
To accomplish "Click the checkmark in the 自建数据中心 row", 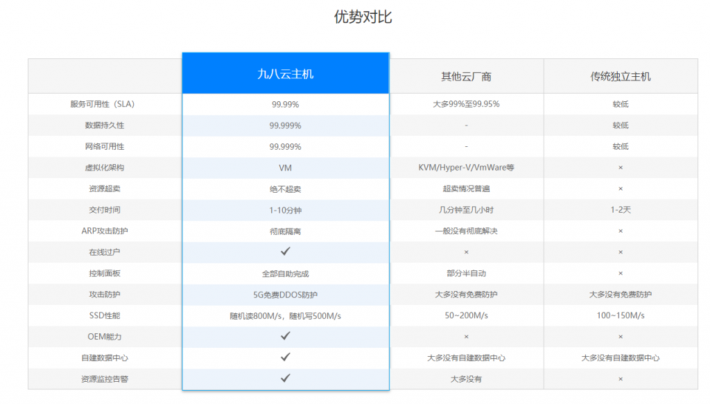I will 285,357.
